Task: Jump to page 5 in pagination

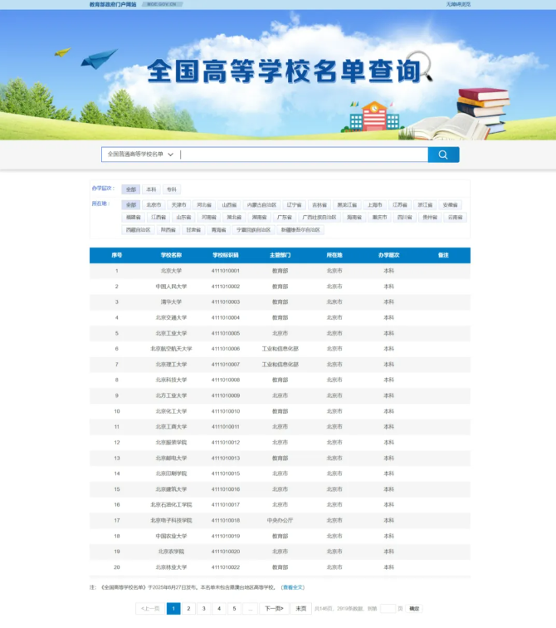Action: point(233,608)
